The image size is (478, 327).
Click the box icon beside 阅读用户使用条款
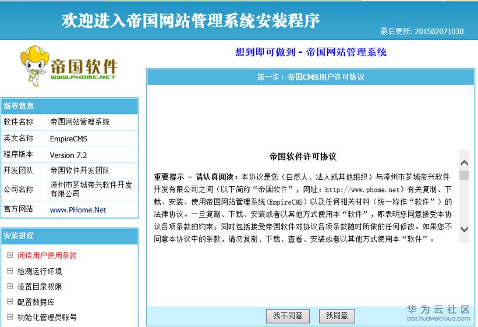click(10, 255)
